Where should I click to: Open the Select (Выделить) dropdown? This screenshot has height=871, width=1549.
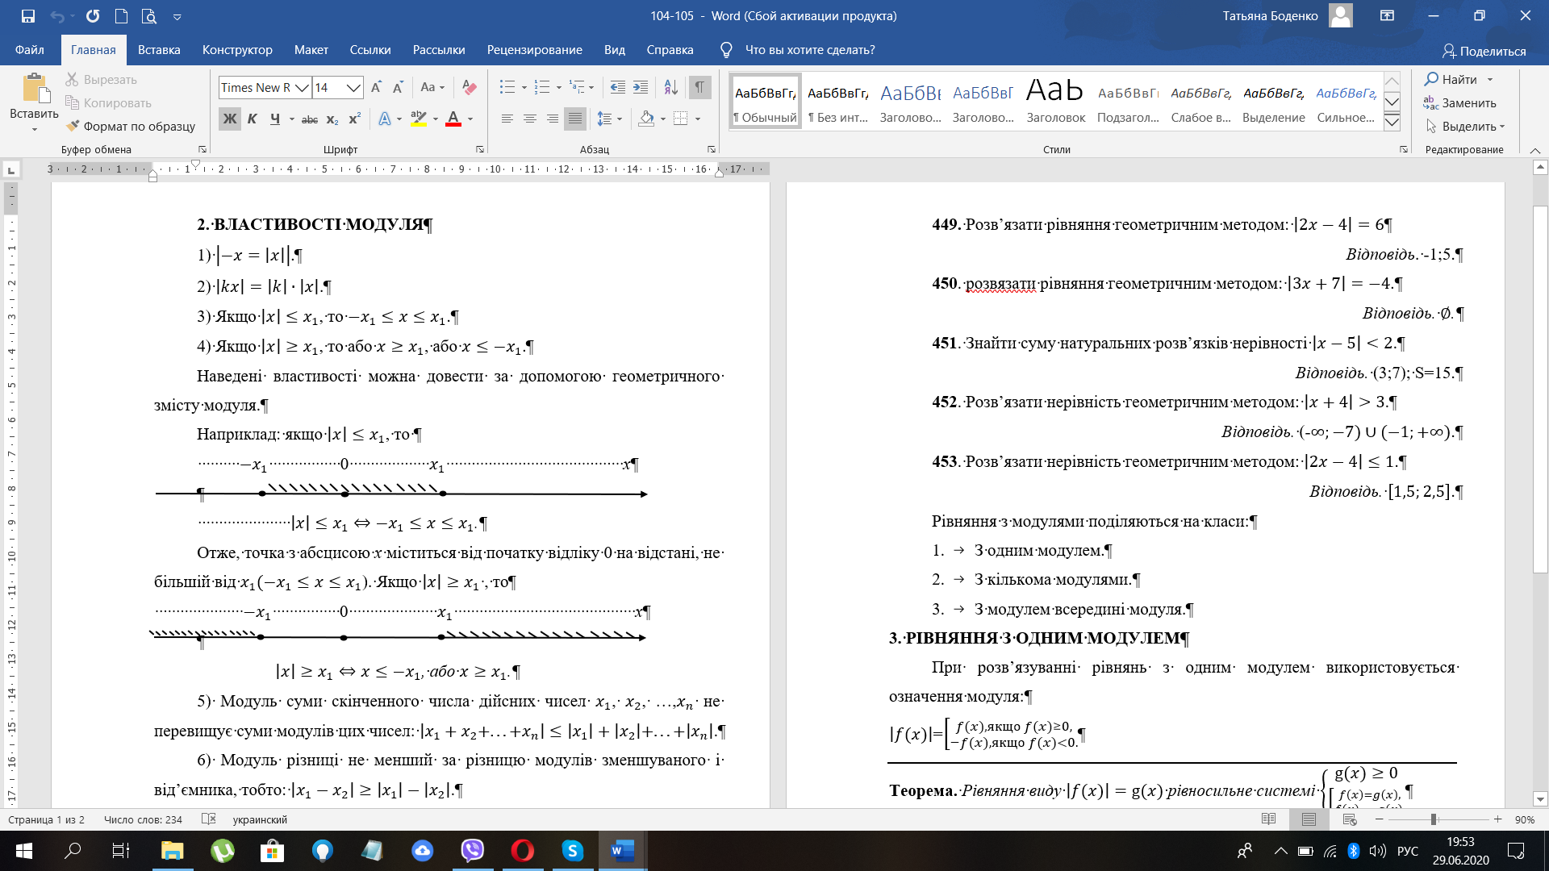[1465, 127]
